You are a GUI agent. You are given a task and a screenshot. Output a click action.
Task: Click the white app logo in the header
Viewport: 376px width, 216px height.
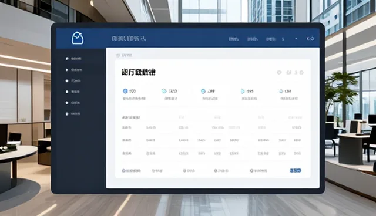tap(78, 38)
